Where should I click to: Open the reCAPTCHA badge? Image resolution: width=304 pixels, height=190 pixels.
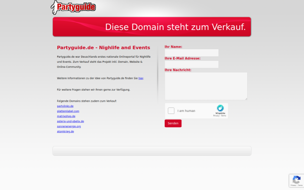pyautogui.click(x=296, y=180)
